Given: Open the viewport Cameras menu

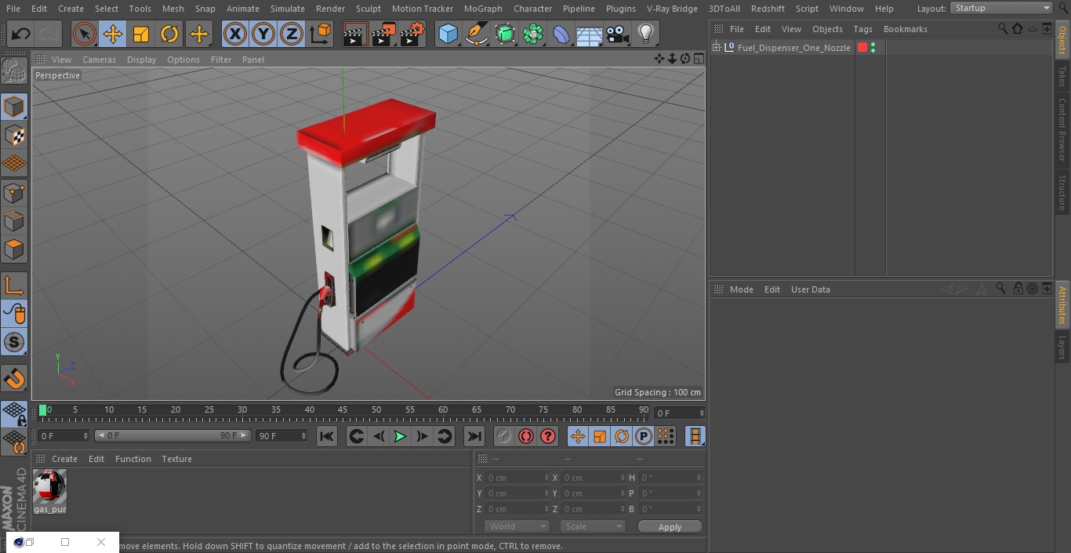Looking at the screenshot, I should pyautogui.click(x=99, y=60).
